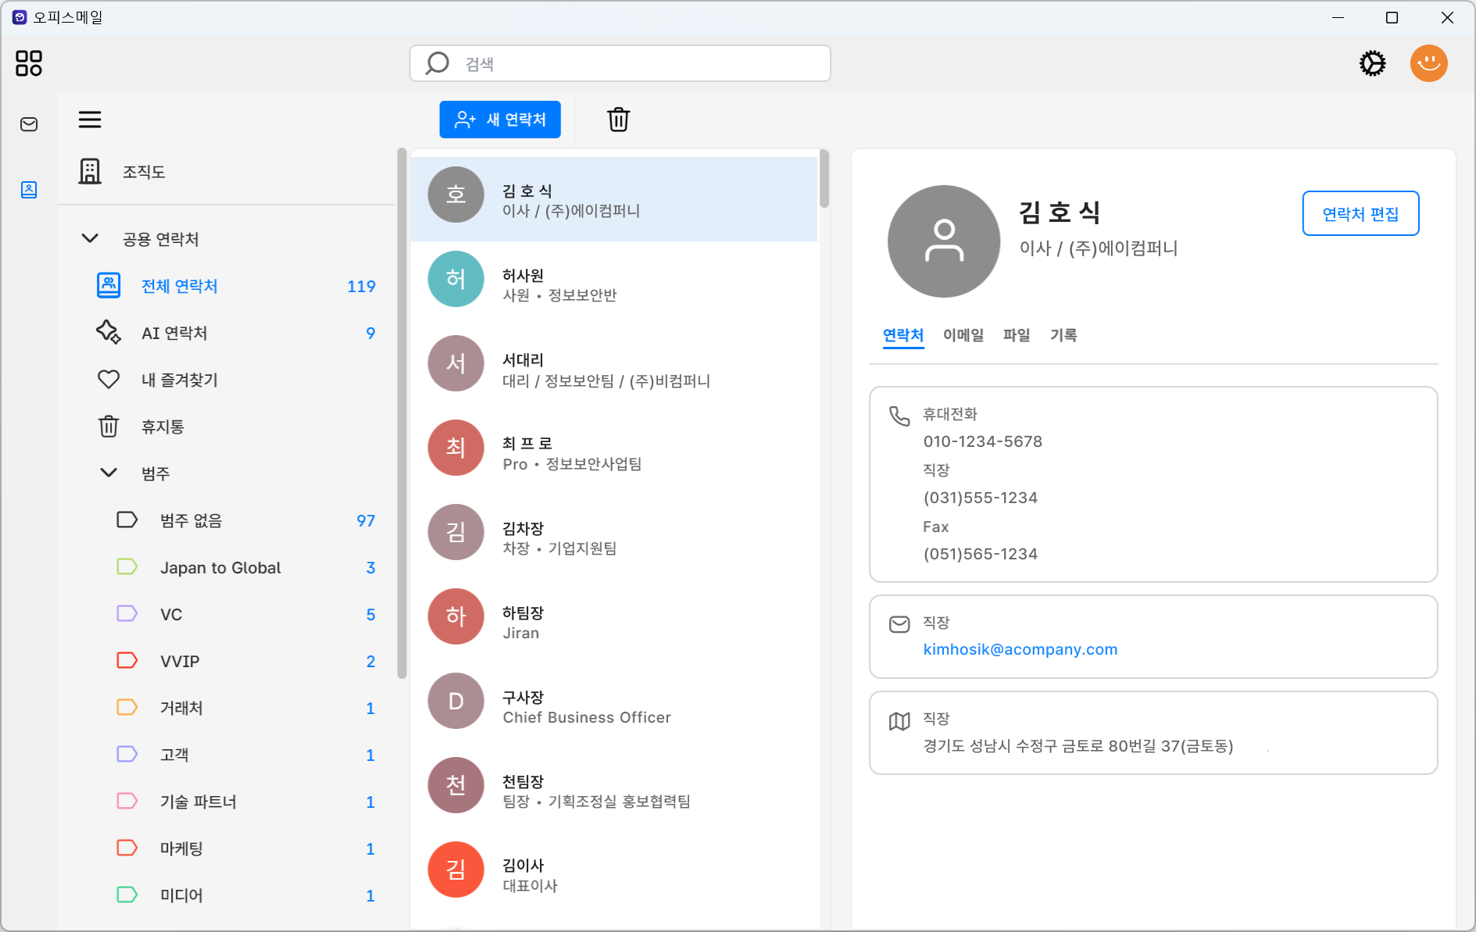Select the contacts icon in left rail

29,190
